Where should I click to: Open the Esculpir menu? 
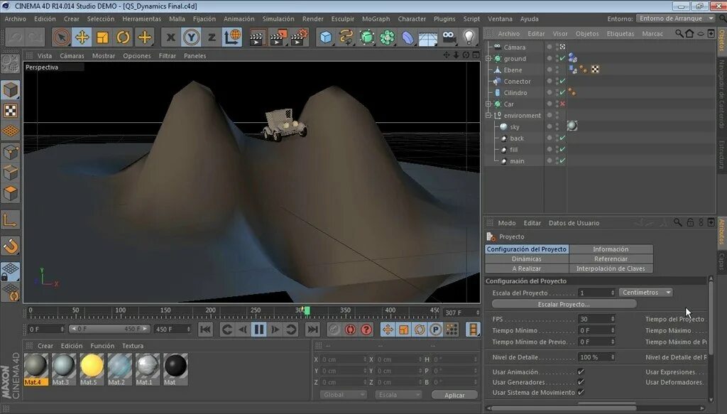coord(343,19)
